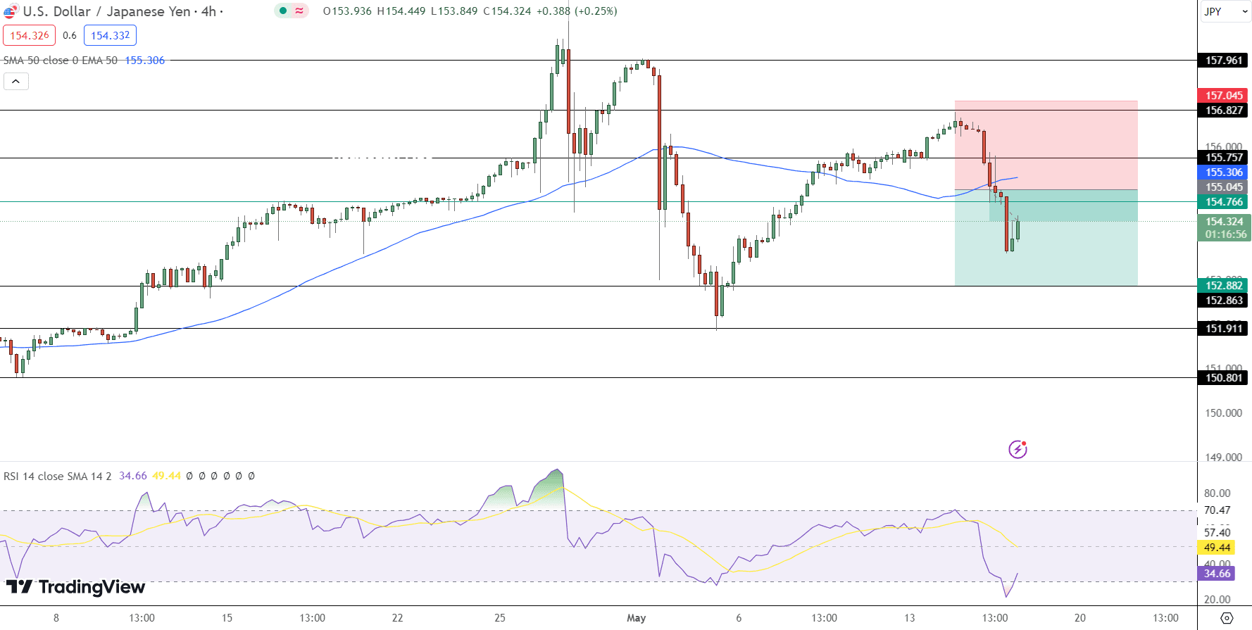Click the pink approximate-data indicator icon
1252x630 pixels.
299,11
